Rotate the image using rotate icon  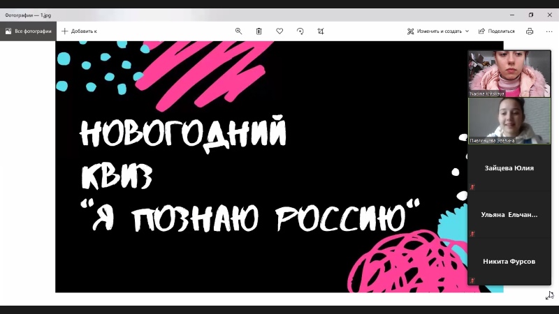(300, 31)
